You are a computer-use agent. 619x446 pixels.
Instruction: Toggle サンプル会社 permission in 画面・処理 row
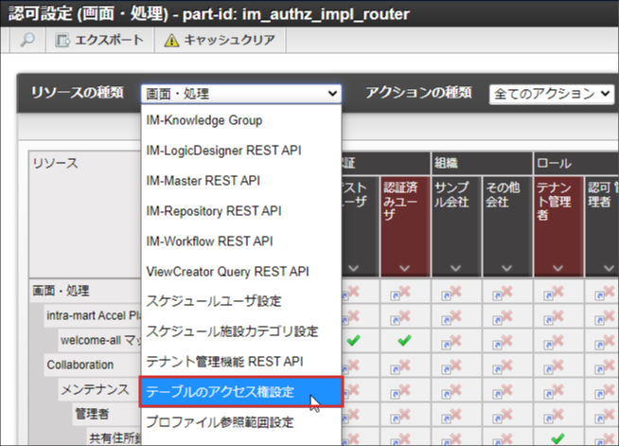pos(455,291)
